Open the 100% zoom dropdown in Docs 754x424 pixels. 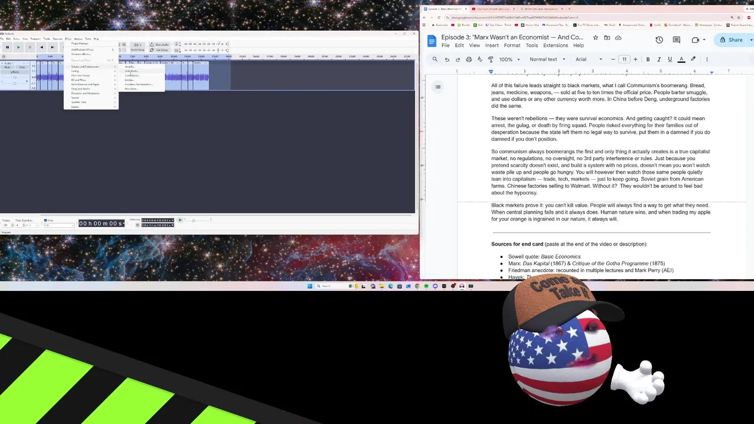tap(510, 59)
